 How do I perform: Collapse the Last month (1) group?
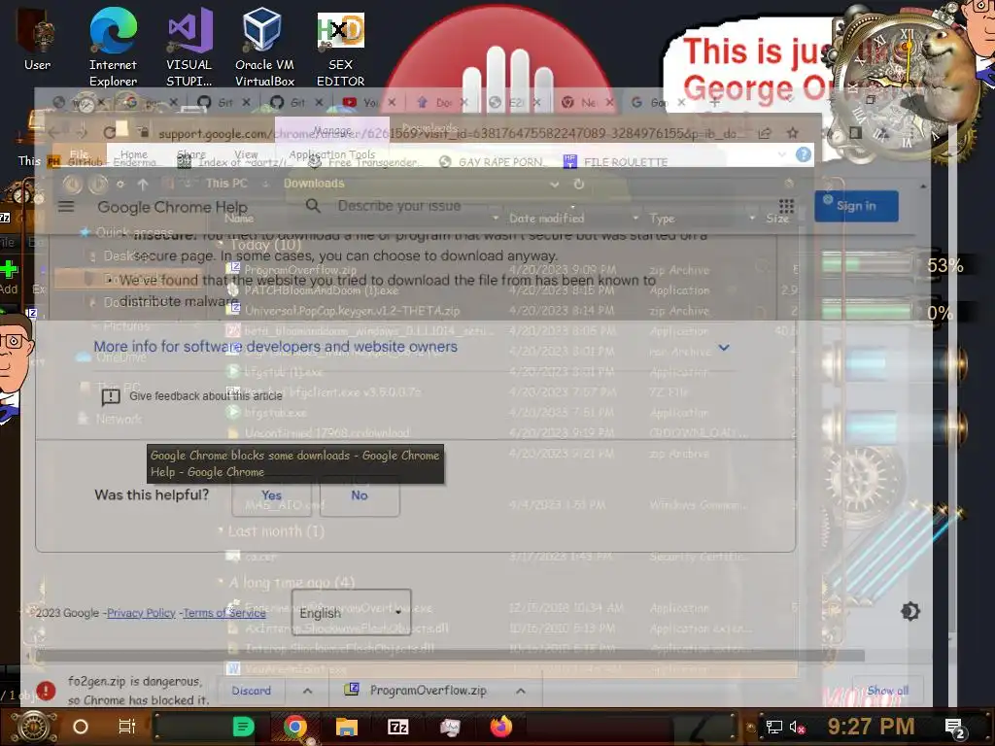pos(221,530)
